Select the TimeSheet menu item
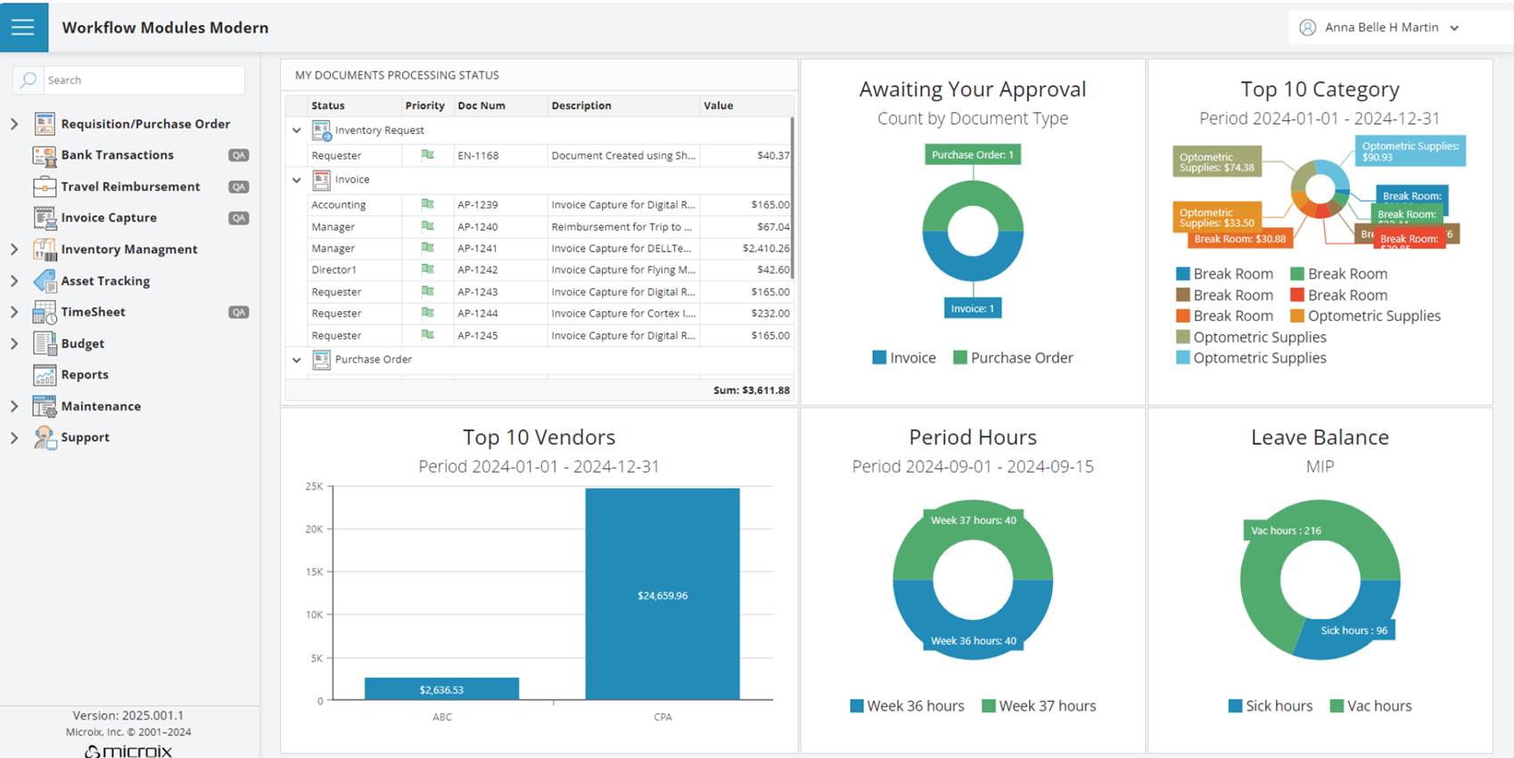 point(93,312)
